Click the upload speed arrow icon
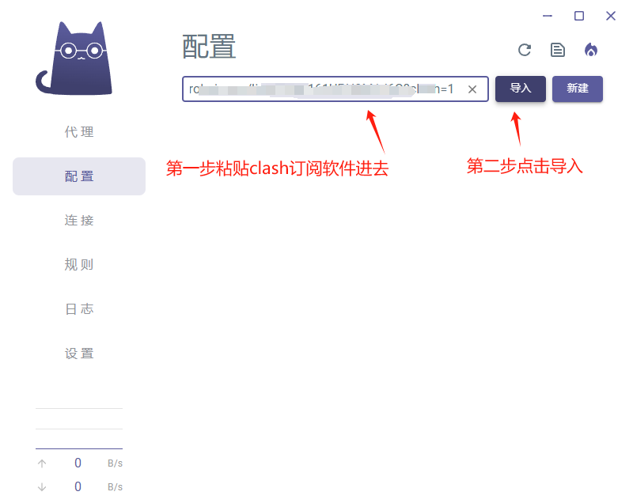 (42, 463)
